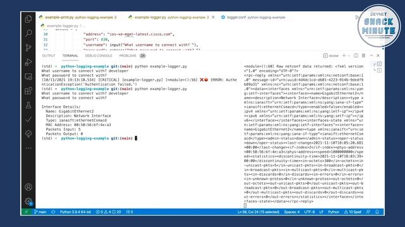Open notifications bell
This screenshot has width=405, height=227.
coord(377,212)
